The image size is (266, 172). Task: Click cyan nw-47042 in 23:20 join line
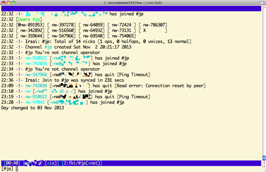point(35,102)
